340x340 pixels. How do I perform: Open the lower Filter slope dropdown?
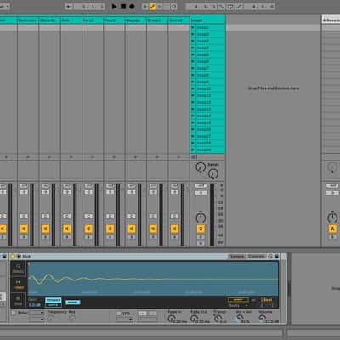click(x=37, y=320)
